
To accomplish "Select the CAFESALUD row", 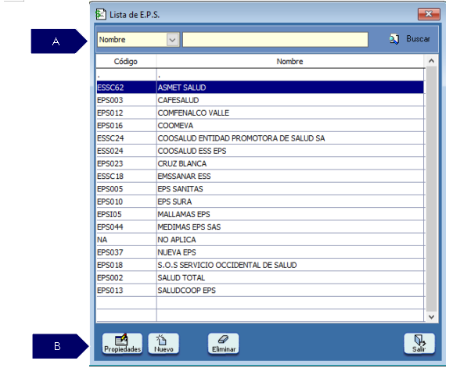I will click(x=261, y=100).
